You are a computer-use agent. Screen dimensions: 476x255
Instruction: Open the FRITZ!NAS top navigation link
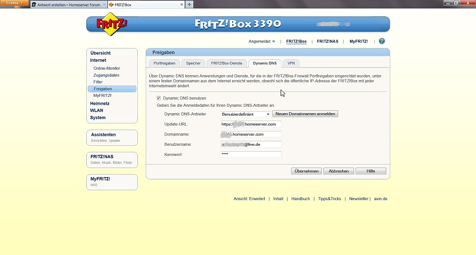[328, 42]
